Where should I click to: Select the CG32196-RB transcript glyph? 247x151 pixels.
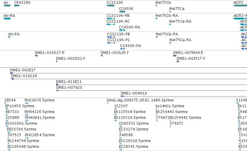tap(111, 19)
